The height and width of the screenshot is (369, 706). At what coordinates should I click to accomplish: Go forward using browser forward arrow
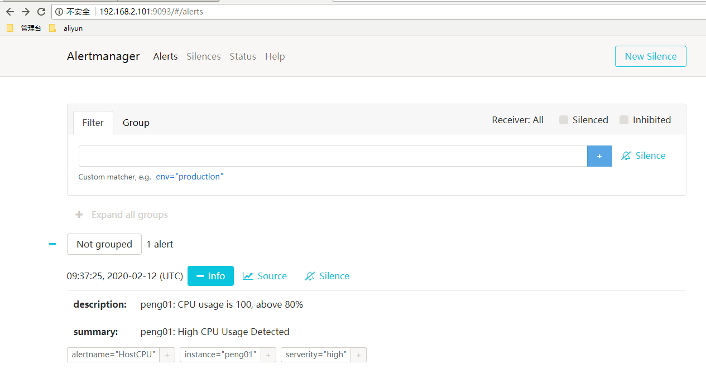click(25, 12)
